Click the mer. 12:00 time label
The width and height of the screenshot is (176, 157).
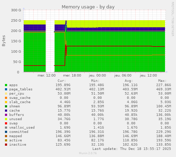(x=47, y=75)
